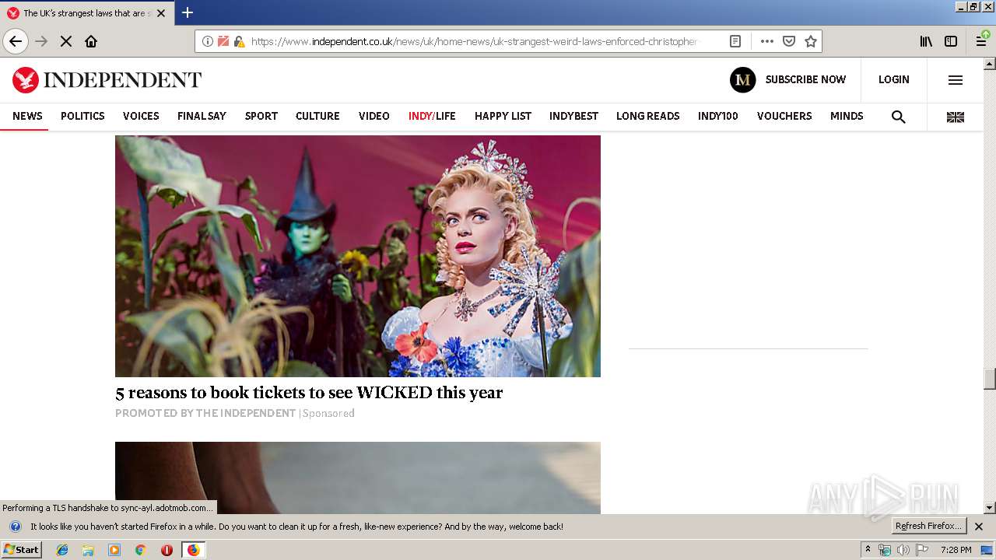
Task: Click the scrollbar down arrow
Action: [x=990, y=508]
